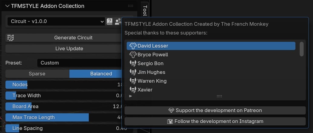This screenshot has height=133, width=313.
Task: Click the supporters list scrollbar
Action: [301, 49]
